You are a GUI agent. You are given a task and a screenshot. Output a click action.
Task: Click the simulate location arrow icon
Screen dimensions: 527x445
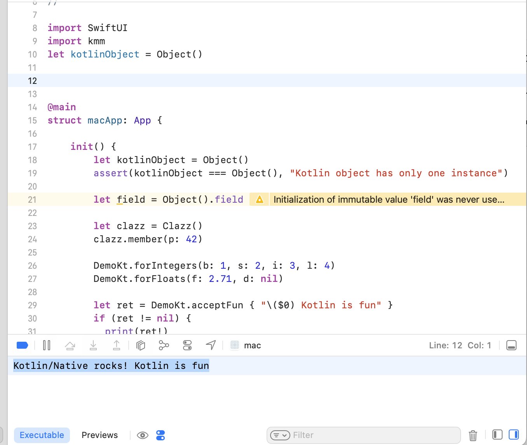[211, 345]
